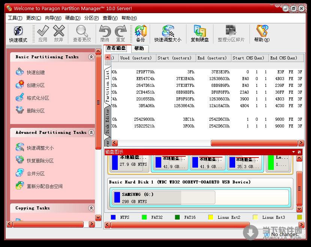Image resolution: width=311 pixels, height=247 pixels.
Task: Click the 快速创建 icon in Basic tasks
Action: (20, 72)
